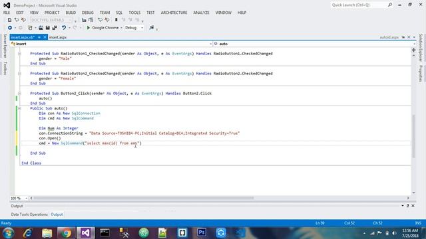Switch to the autoid.aspx preview tab
426x239 pixels.
(x=389, y=37)
